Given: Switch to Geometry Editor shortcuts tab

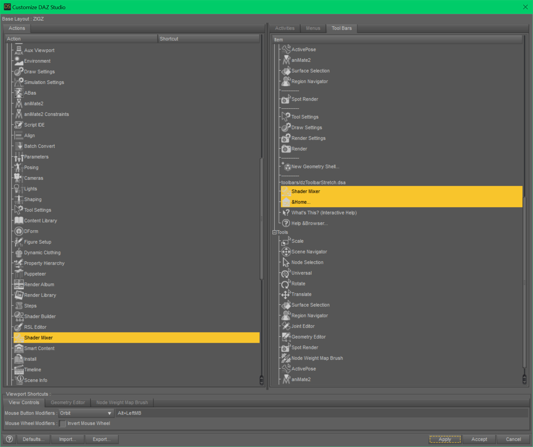Looking at the screenshot, I should coord(68,402).
